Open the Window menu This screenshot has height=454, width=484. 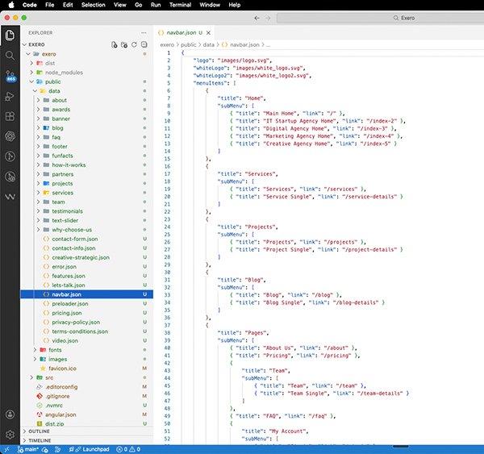click(x=210, y=5)
